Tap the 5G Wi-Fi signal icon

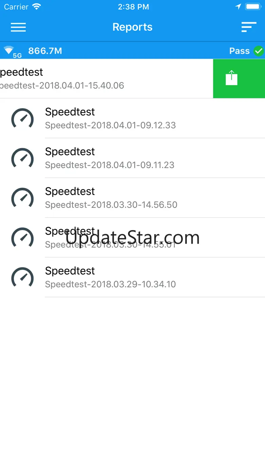coord(12,51)
